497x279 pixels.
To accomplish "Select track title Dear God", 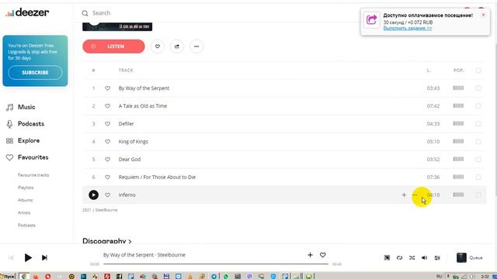I will point(130,159).
